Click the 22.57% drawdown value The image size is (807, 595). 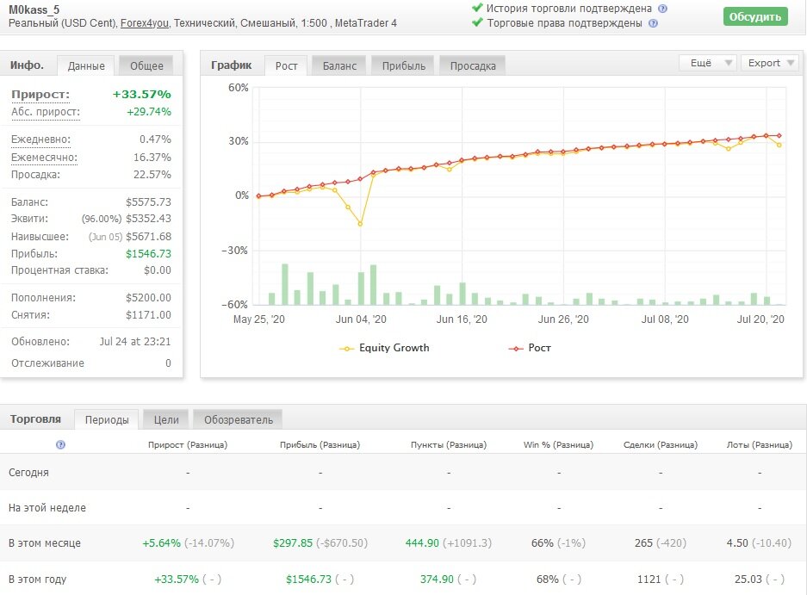[x=152, y=175]
